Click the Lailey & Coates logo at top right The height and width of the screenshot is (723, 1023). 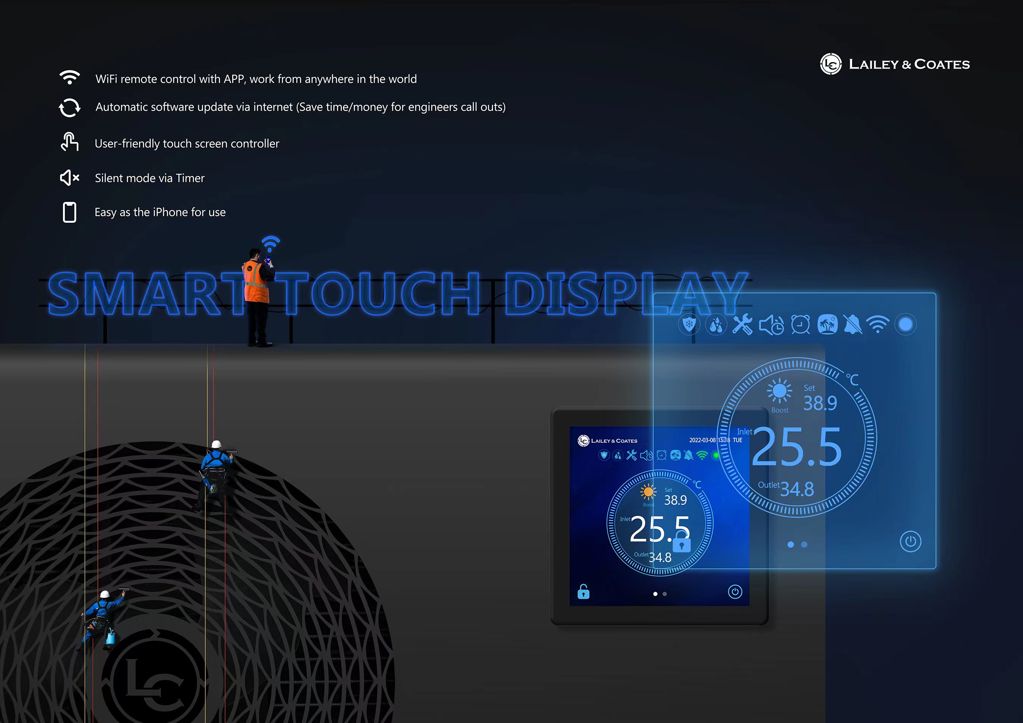point(895,64)
